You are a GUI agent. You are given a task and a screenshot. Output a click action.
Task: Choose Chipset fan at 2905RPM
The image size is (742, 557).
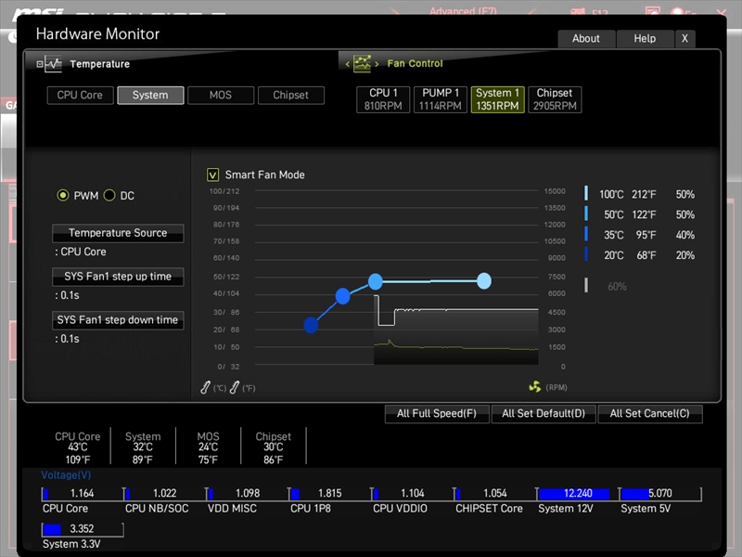pyautogui.click(x=555, y=99)
